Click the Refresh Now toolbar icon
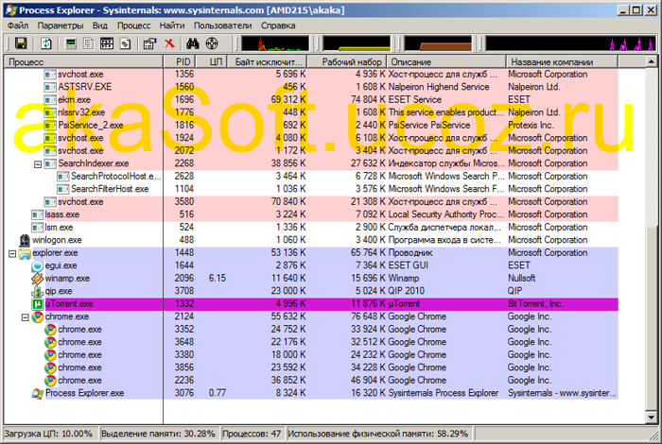The width and height of the screenshot is (662, 444). [45, 43]
